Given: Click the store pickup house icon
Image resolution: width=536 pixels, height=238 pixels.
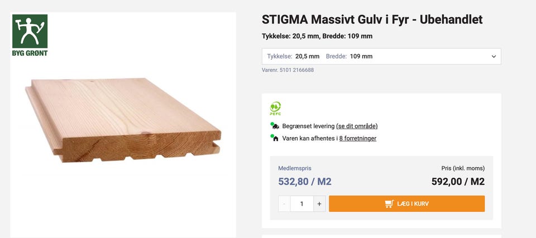Looking at the screenshot, I should point(275,138).
